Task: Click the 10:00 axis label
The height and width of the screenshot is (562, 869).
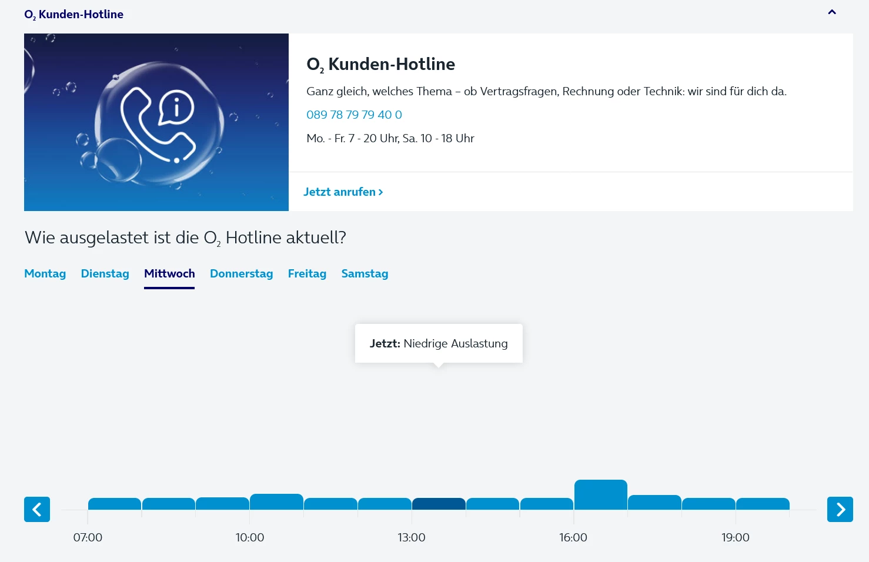Action: point(250,537)
